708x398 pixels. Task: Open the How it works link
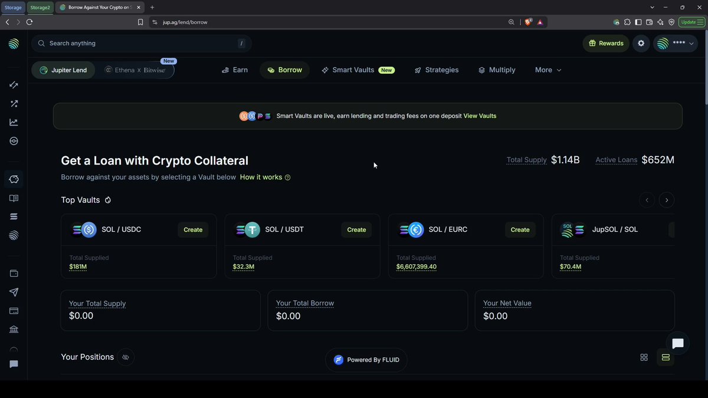[265, 177]
